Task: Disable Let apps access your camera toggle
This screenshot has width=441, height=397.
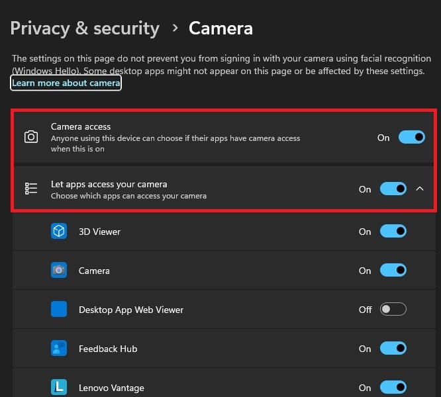Action: pyautogui.click(x=393, y=189)
